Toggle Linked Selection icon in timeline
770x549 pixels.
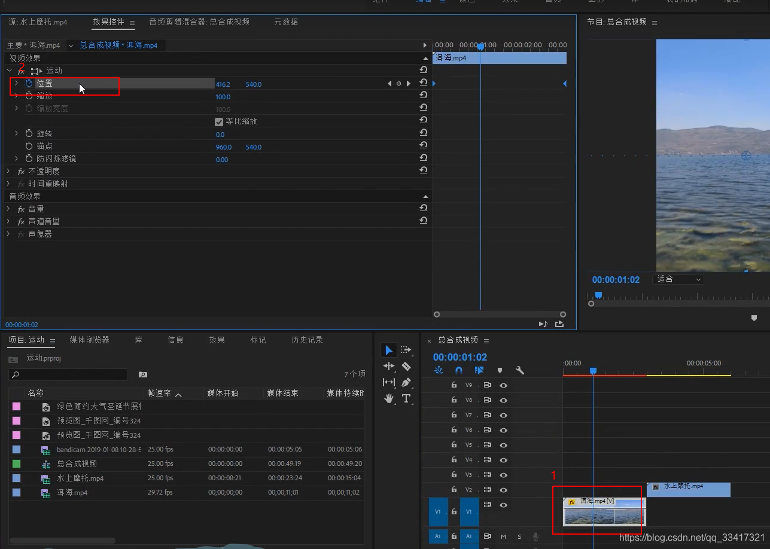tap(479, 370)
